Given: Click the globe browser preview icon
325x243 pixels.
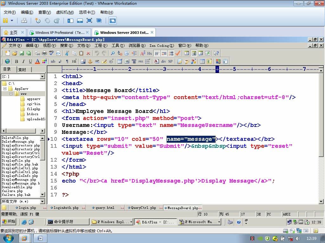Looking at the screenshot, I should click(x=7, y=61).
